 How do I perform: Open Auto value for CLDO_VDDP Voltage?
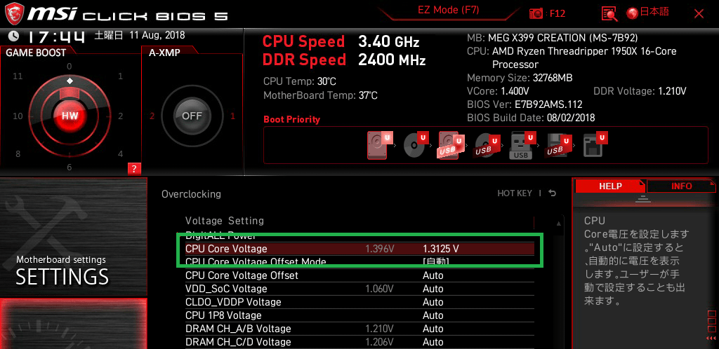pyautogui.click(x=433, y=302)
